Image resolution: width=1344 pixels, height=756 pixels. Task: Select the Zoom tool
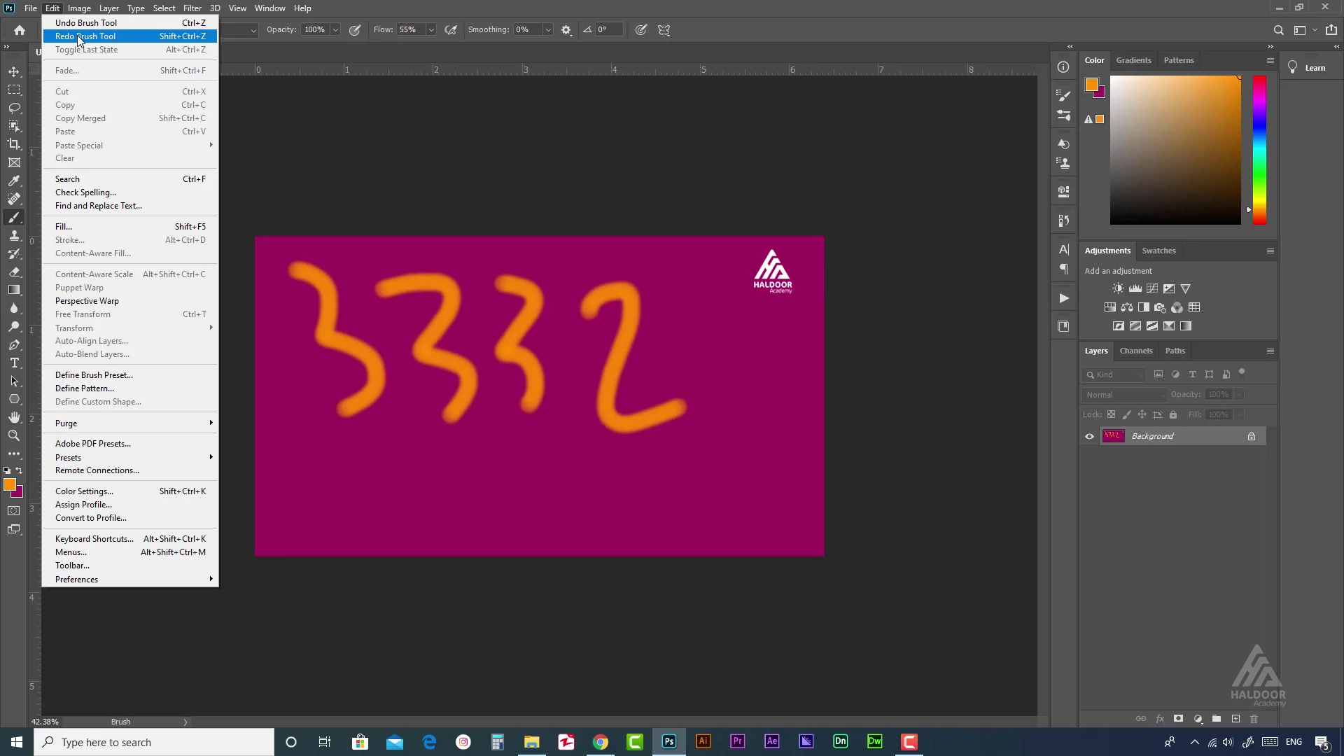pyautogui.click(x=14, y=435)
